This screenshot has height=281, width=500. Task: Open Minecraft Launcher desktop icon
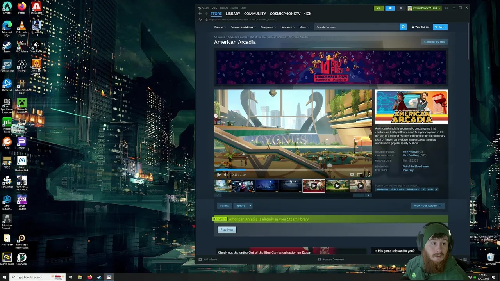tap(22, 106)
